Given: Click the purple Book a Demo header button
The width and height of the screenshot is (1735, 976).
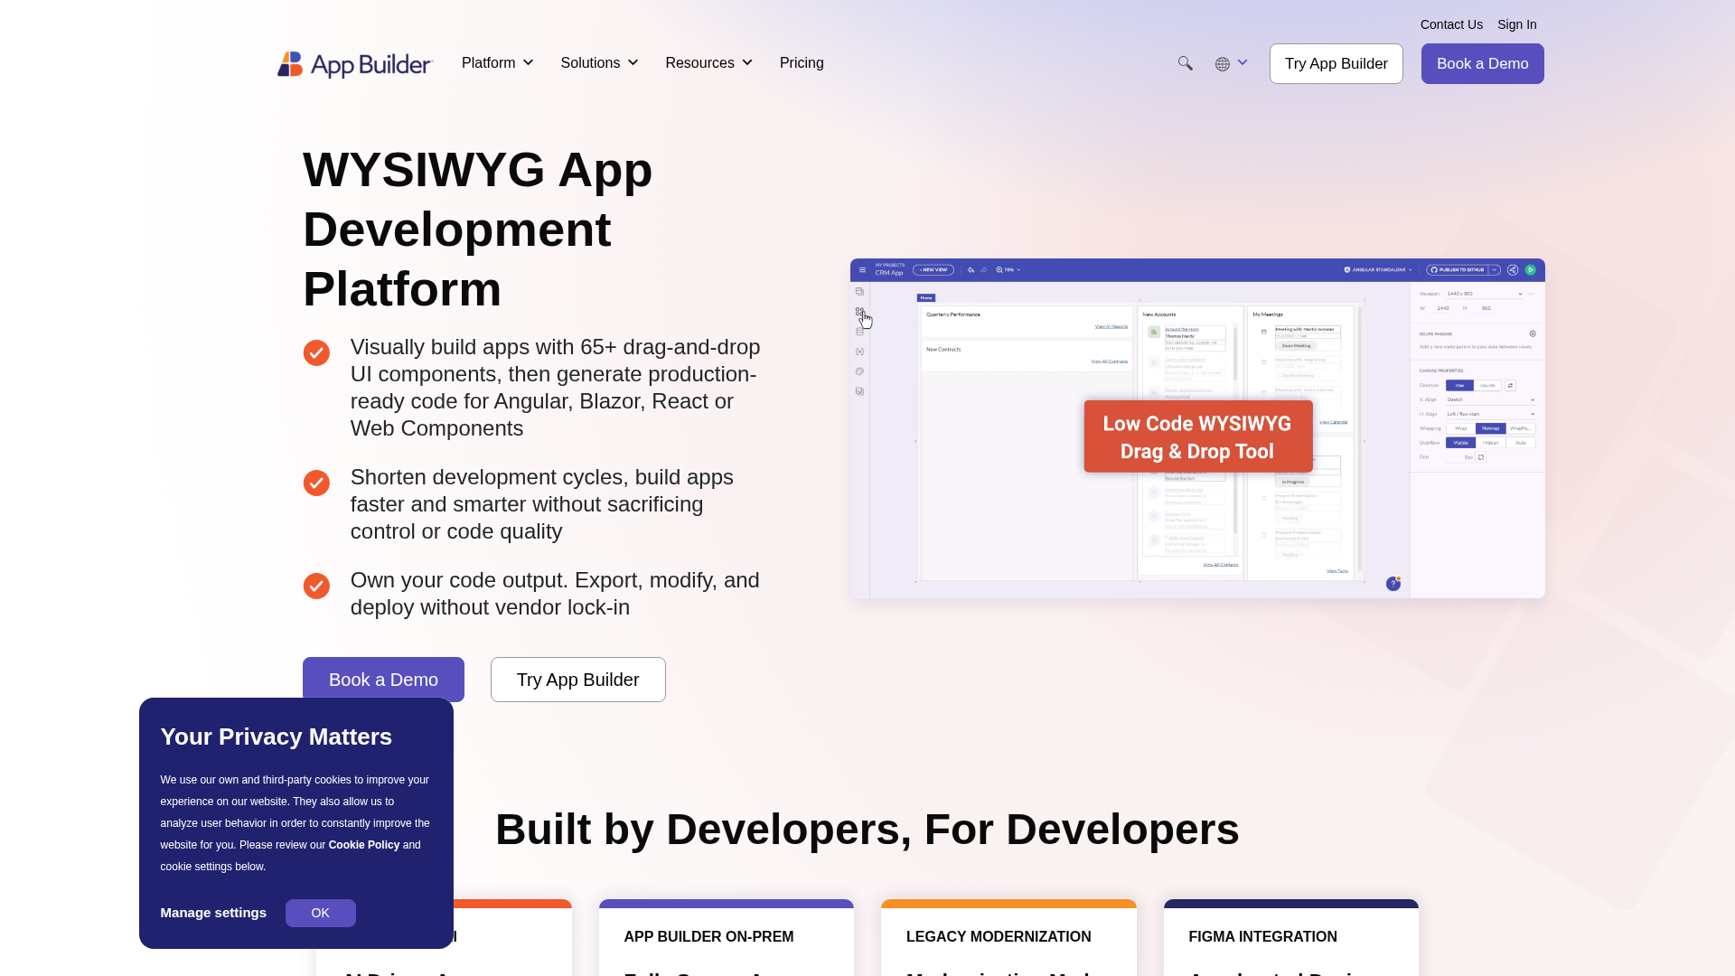Looking at the screenshot, I should [x=1483, y=64].
